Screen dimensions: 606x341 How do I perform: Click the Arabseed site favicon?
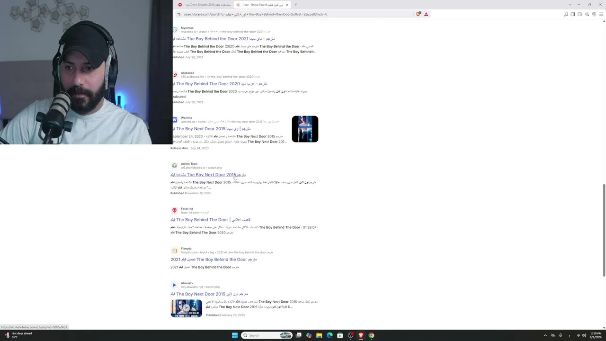[175, 75]
